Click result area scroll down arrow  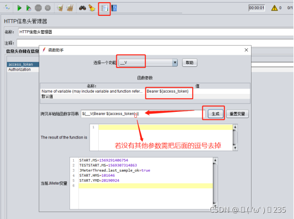[x=235, y=148]
